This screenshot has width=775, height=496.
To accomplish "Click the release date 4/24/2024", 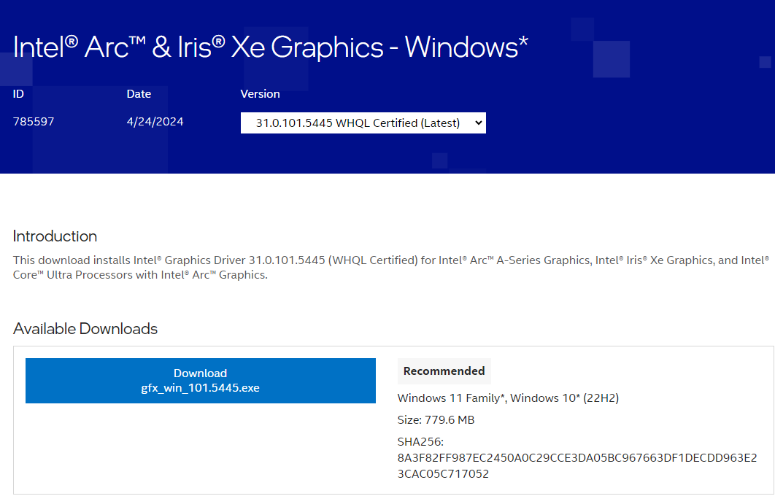I will (x=155, y=122).
